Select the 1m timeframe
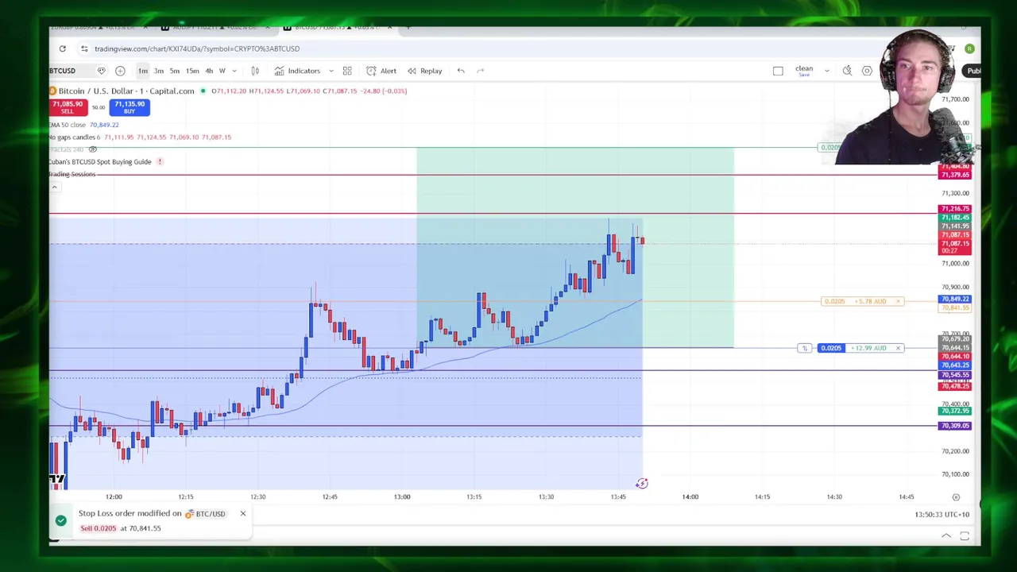Image resolution: width=1017 pixels, height=572 pixels. (143, 71)
